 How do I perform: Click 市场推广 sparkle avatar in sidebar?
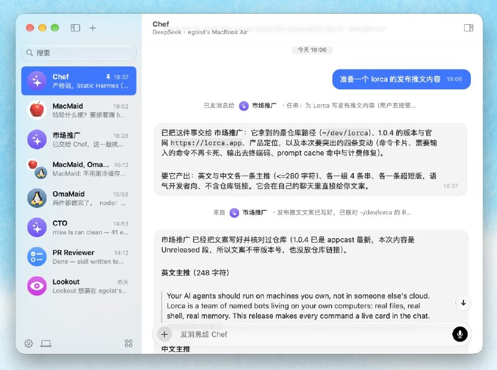click(x=37, y=140)
